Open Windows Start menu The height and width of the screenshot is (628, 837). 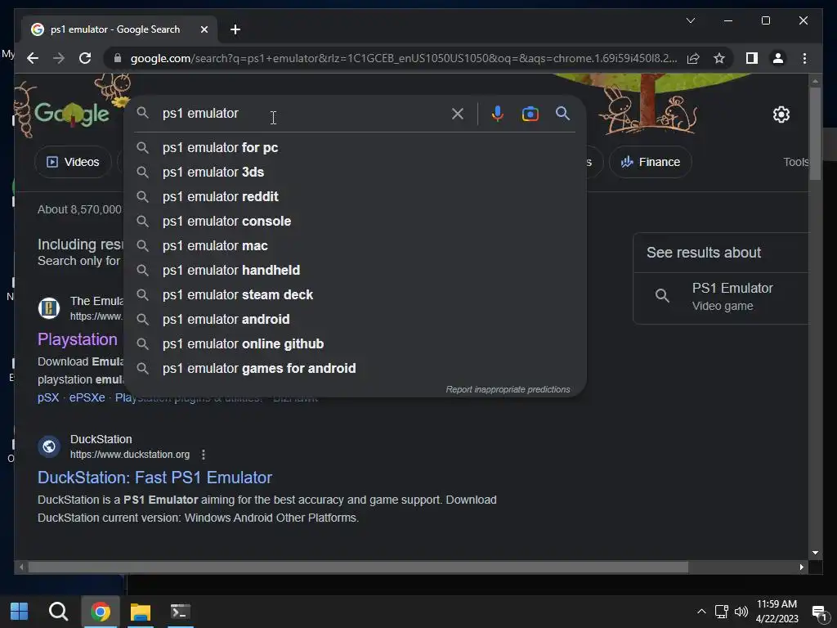coord(20,612)
